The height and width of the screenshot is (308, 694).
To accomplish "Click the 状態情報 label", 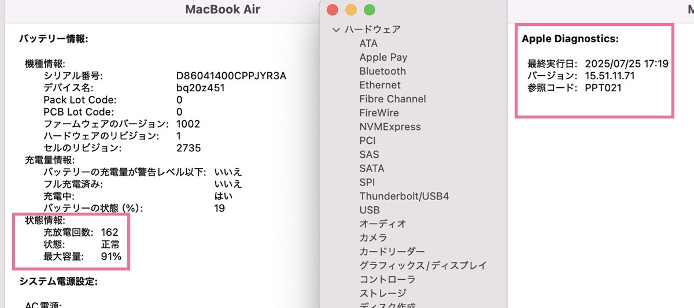I will click(45, 220).
